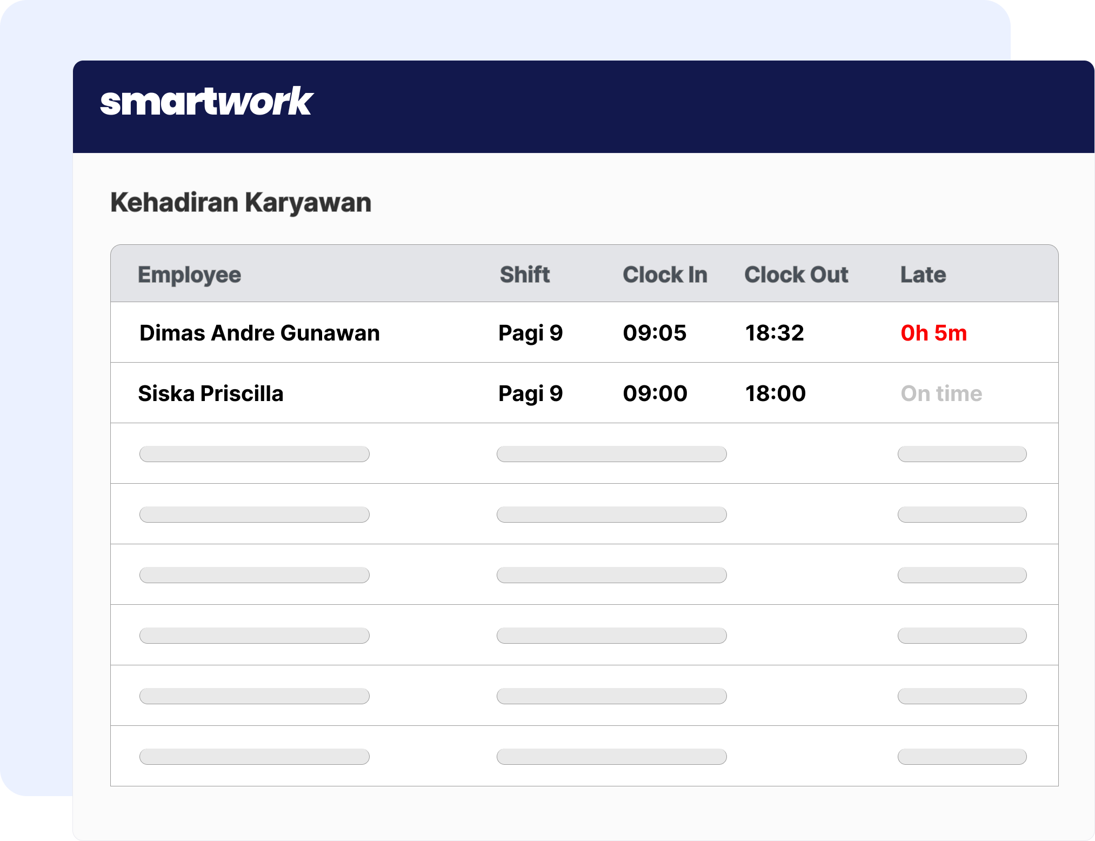Select employee Siska Priscilla
This screenshot has height=841, width=1095.
tap(211, 393)
